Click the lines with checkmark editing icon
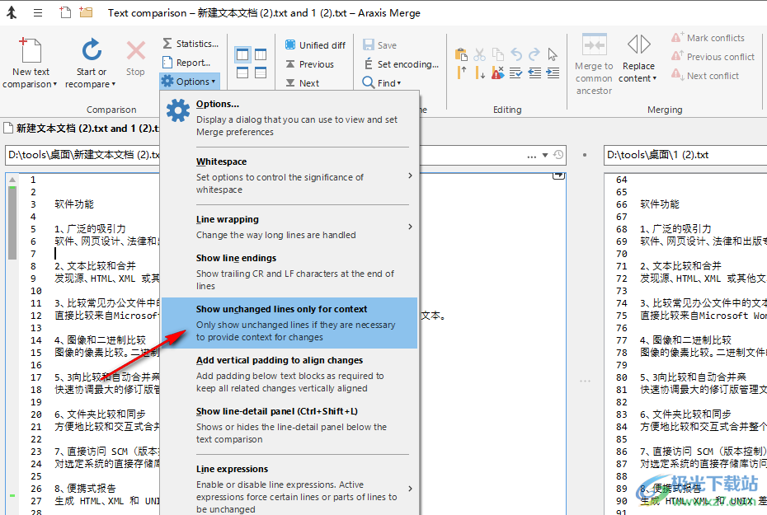 [516, 73]
